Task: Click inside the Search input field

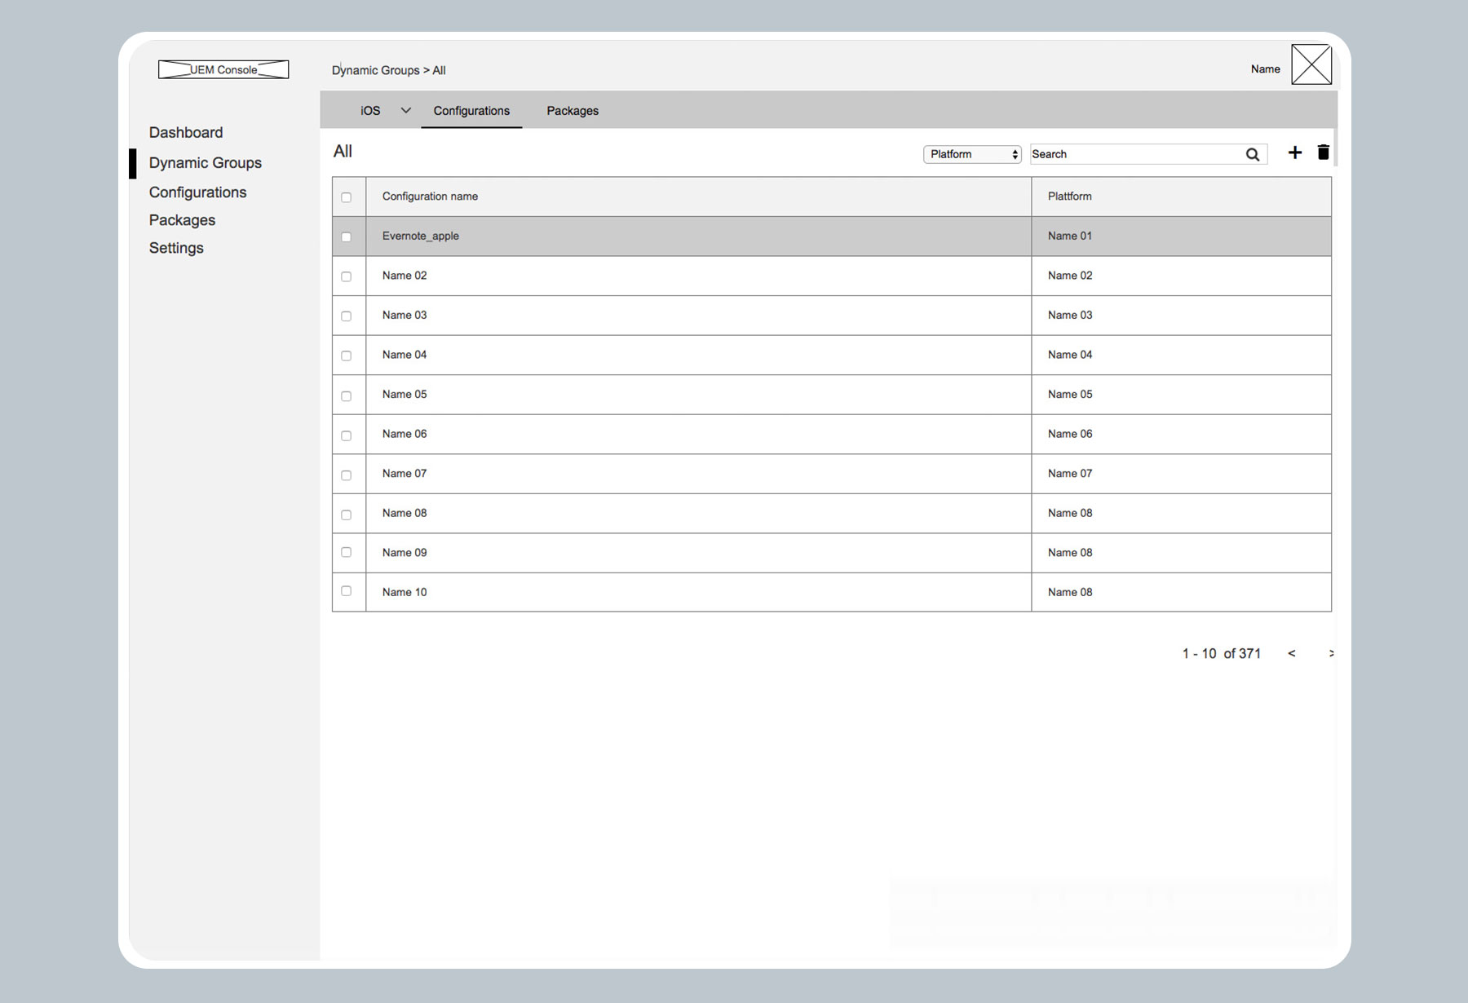Action: (x=1134, y=153)
